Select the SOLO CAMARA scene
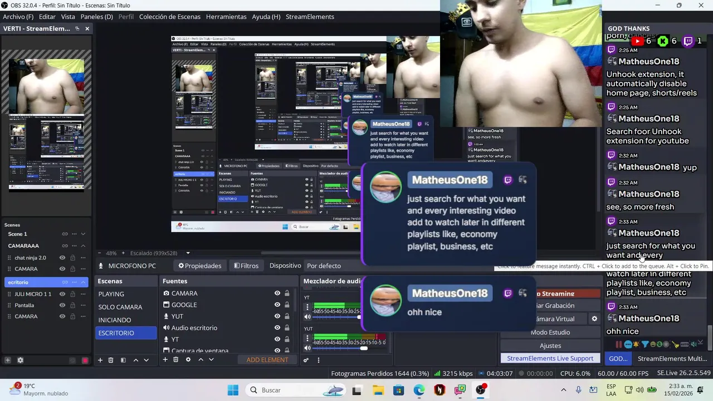The width and height of the screenshot is (713, 401). pyautogui.click(x=126, y=307)
